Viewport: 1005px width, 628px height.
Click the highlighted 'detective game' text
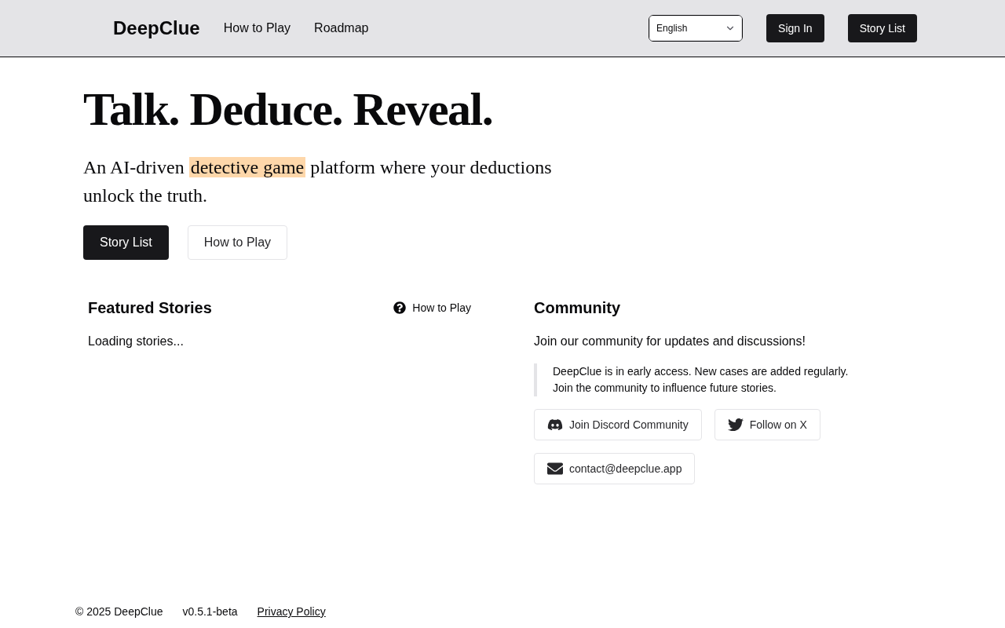coord(247,167)
